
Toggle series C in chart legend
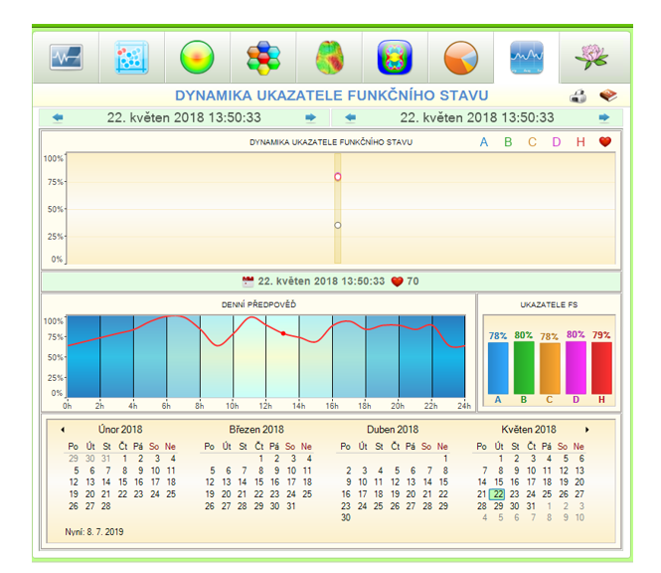533,142
